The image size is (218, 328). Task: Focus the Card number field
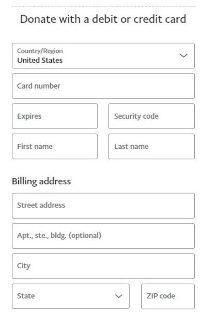click(103, 86)
